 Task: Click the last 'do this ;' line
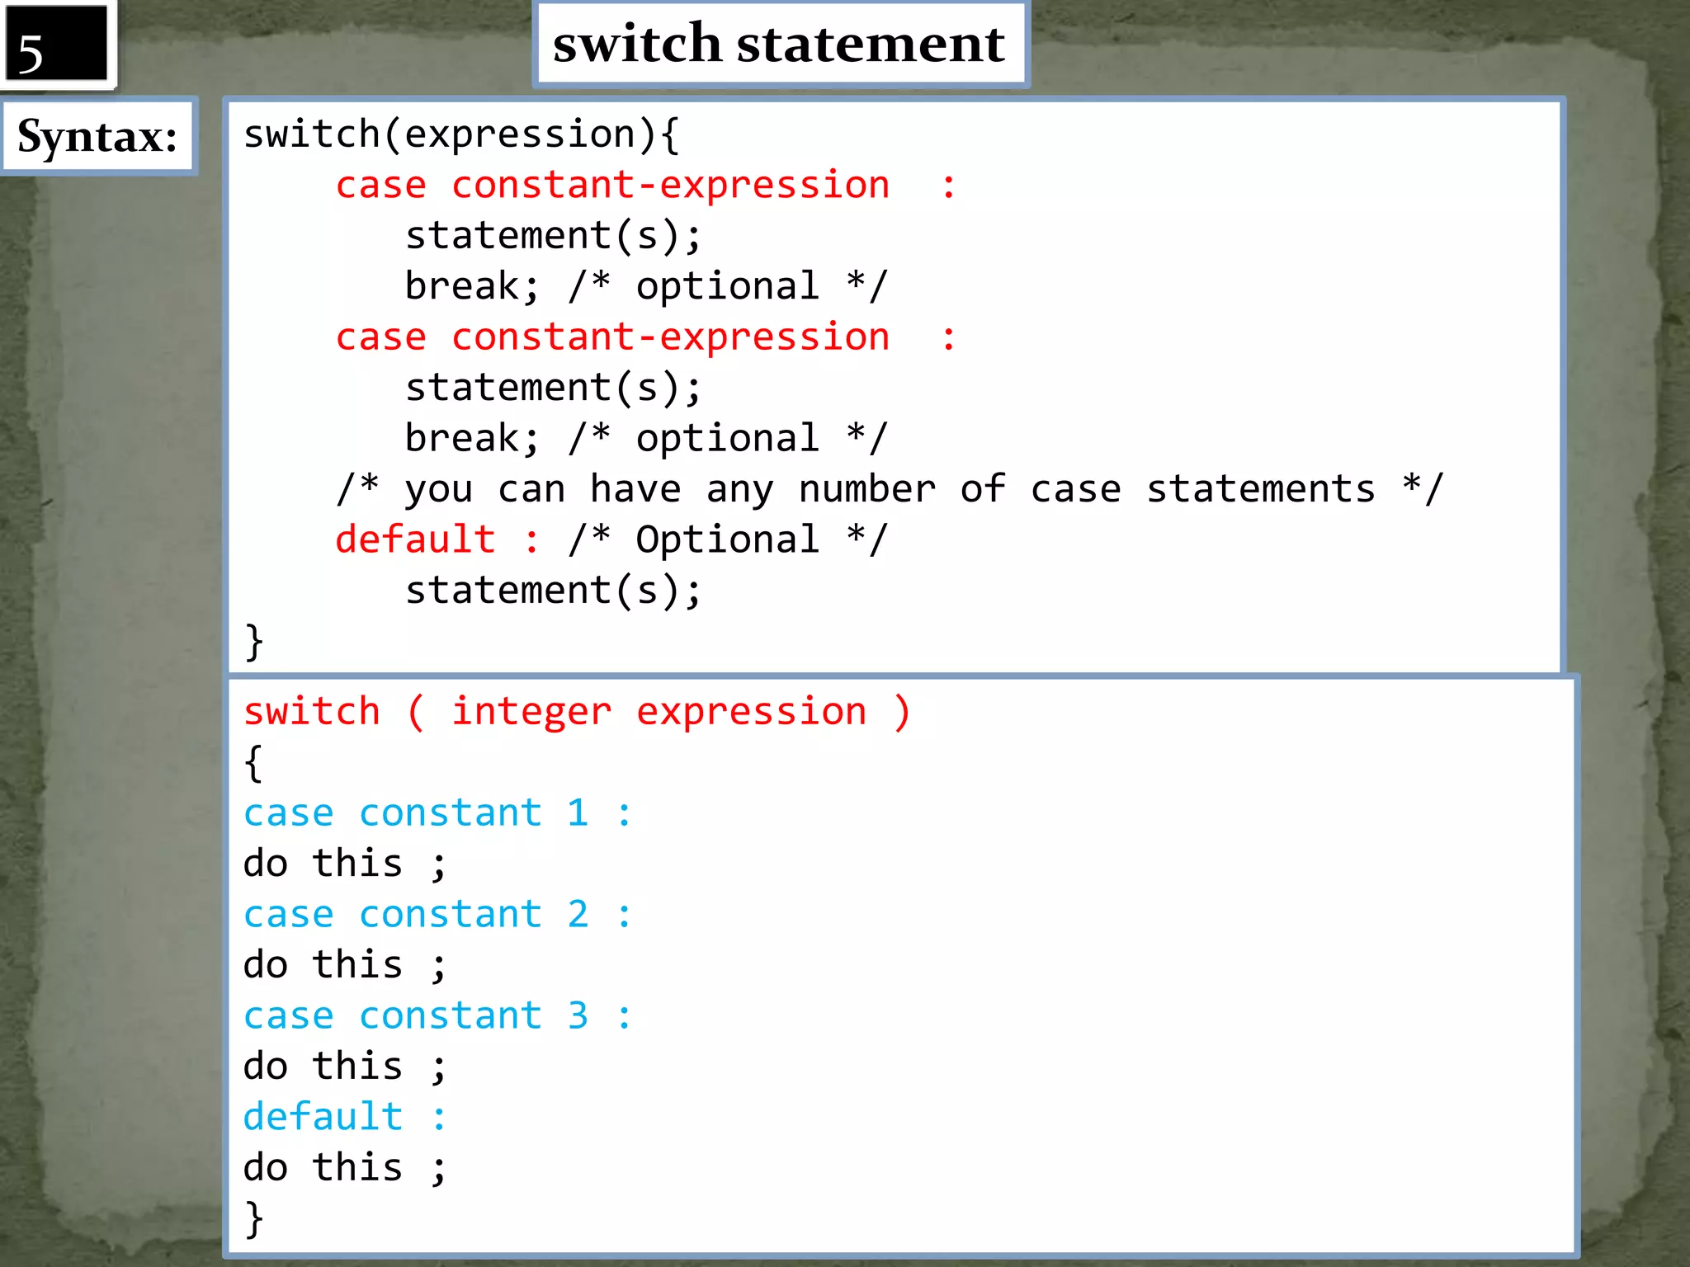344,1168
